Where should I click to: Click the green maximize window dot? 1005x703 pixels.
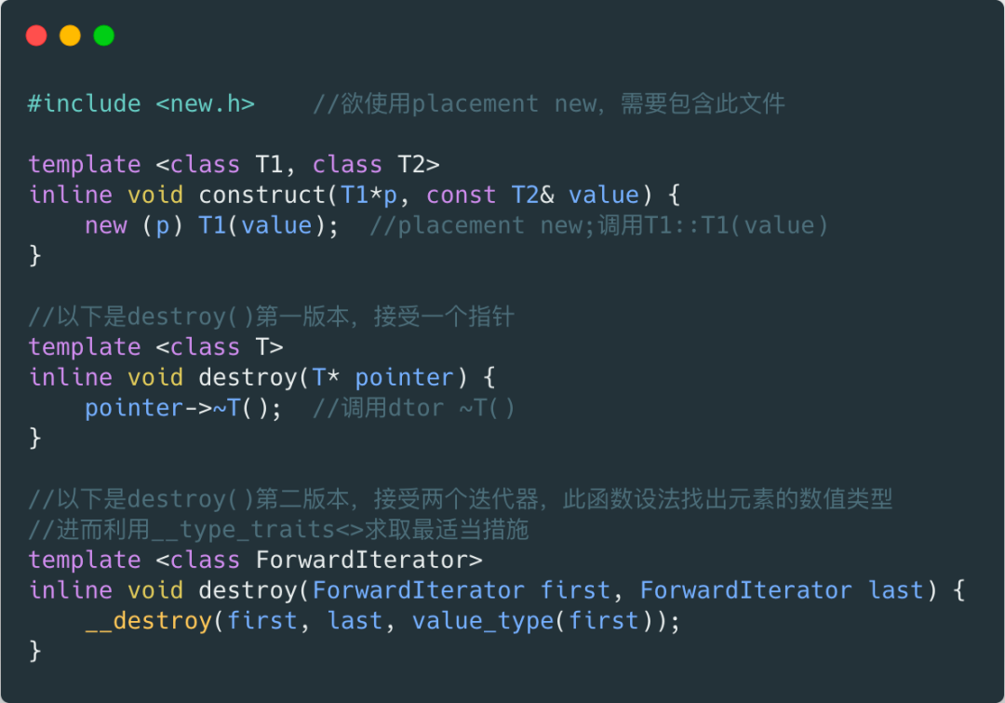104,35
